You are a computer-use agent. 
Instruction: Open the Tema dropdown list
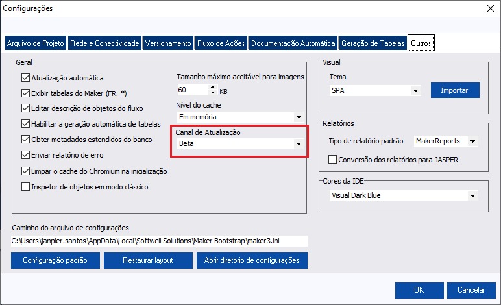[415, 90]
